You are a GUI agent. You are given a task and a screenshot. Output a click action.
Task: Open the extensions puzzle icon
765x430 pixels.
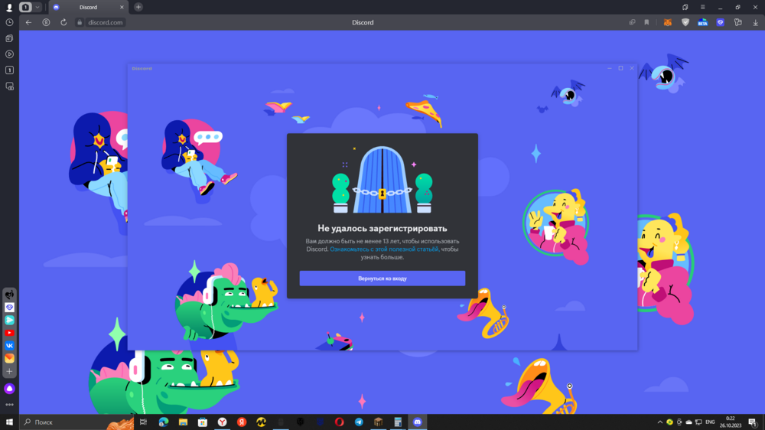(x=737, y=22)
